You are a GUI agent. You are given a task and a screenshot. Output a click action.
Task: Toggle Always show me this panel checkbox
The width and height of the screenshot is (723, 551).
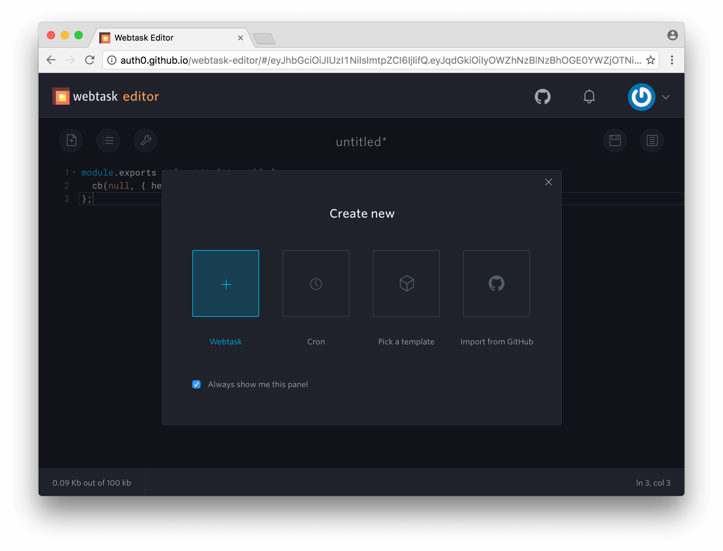(x=196, y=384)
